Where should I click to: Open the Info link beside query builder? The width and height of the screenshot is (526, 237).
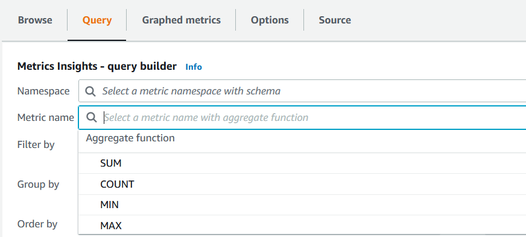[194, 67]
